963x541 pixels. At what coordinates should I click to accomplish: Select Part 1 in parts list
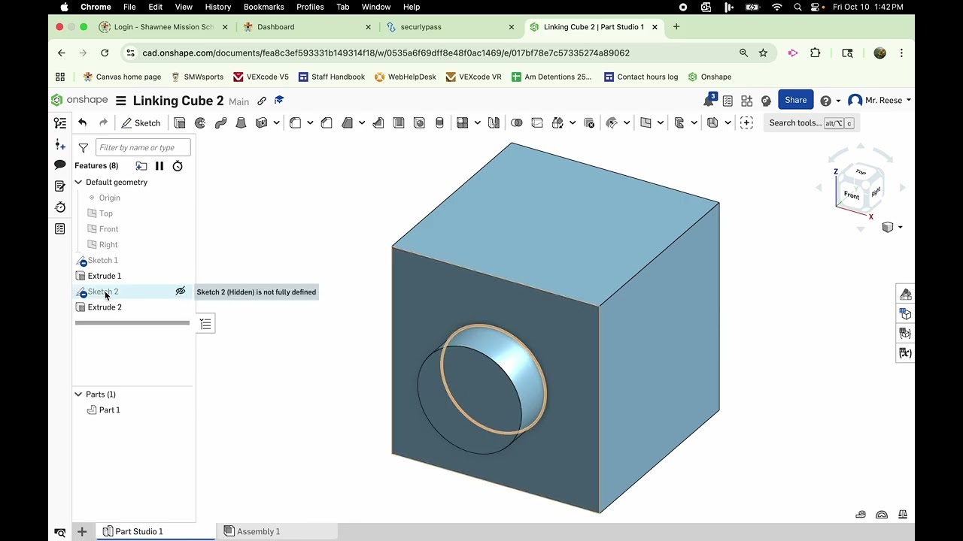[x=109, y=410]
